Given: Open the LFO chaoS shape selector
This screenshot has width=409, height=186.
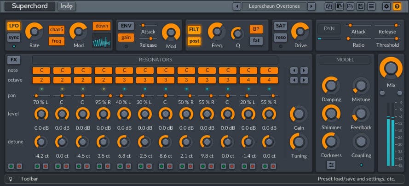Looking at the screenshot, I should [57, 30].
